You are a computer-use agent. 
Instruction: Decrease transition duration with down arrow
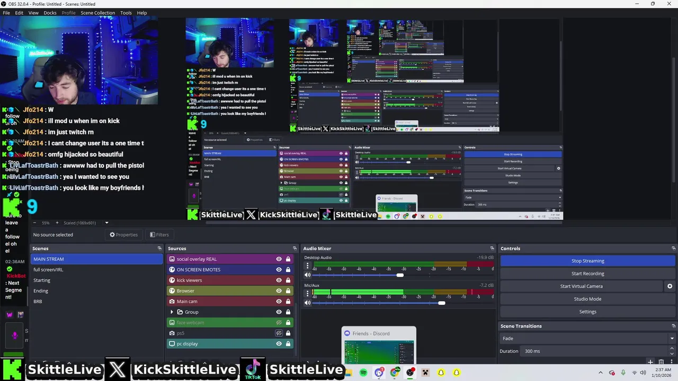(x=672, y=353)
